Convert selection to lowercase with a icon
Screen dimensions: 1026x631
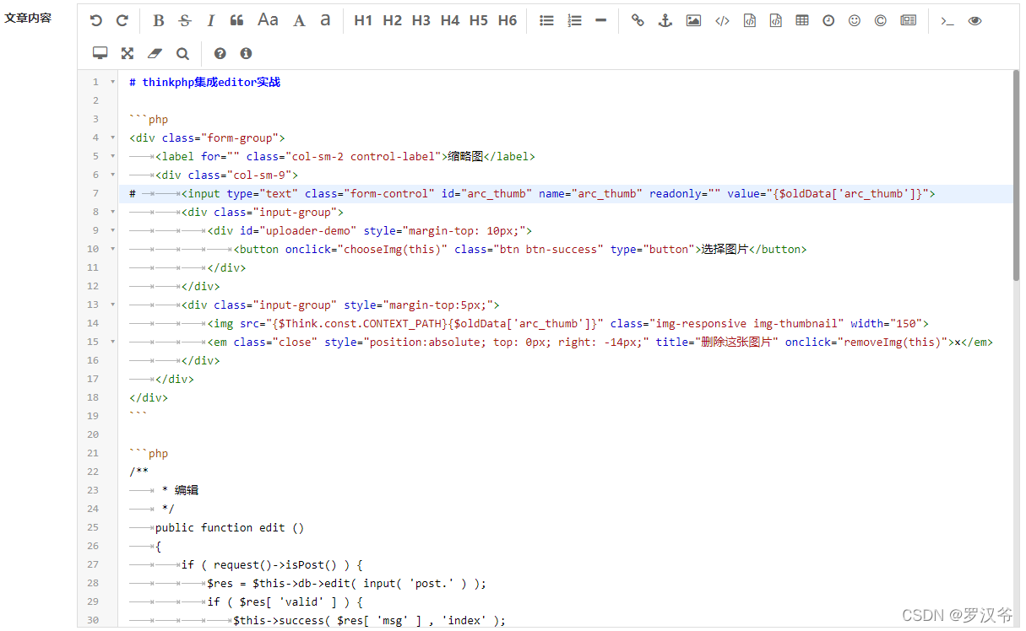(325, 20)
